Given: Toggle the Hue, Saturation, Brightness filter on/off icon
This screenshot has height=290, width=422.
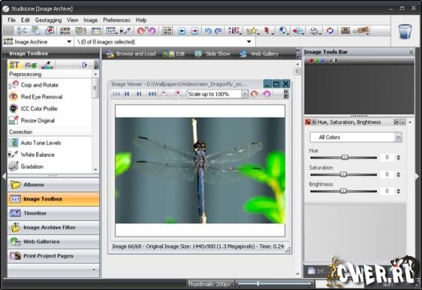Looking at the screenshot, I should 307,122.
